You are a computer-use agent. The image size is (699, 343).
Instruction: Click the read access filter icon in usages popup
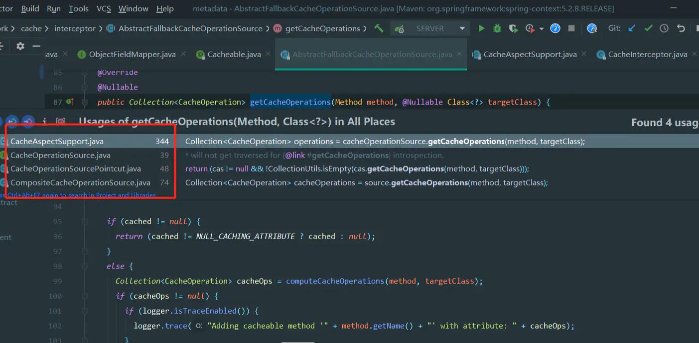12,121
